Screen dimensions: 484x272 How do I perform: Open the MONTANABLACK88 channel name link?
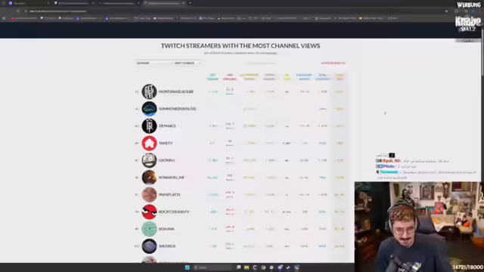175,91
